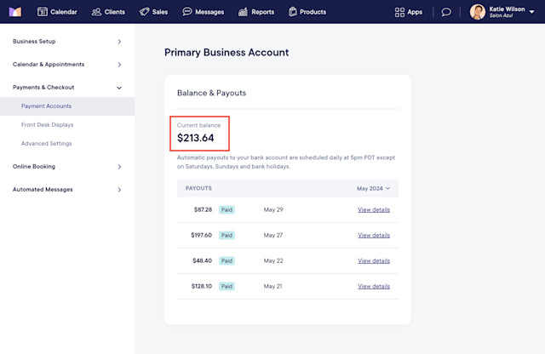The image size is (545, 354).
Task: Click the Products clipboard icon
Action: click(294, 12)
